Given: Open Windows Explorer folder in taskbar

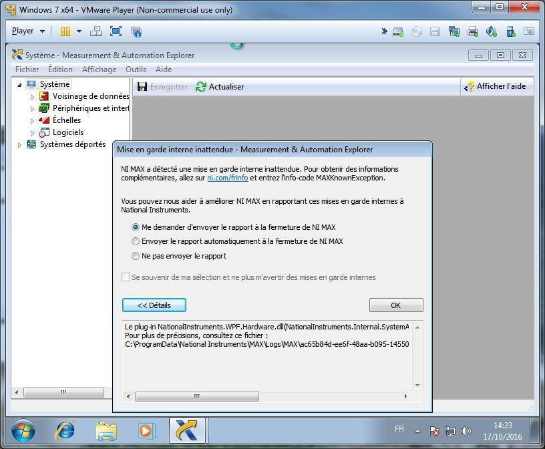Looking at the screenshot, I should click(x=106, y=431).
